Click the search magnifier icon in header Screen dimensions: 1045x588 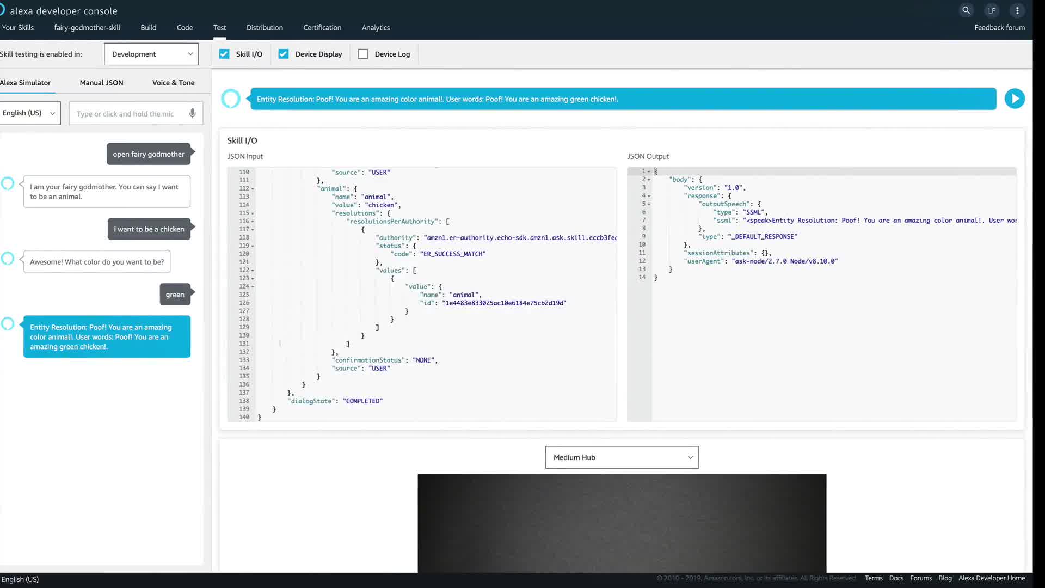click(966, 10)
